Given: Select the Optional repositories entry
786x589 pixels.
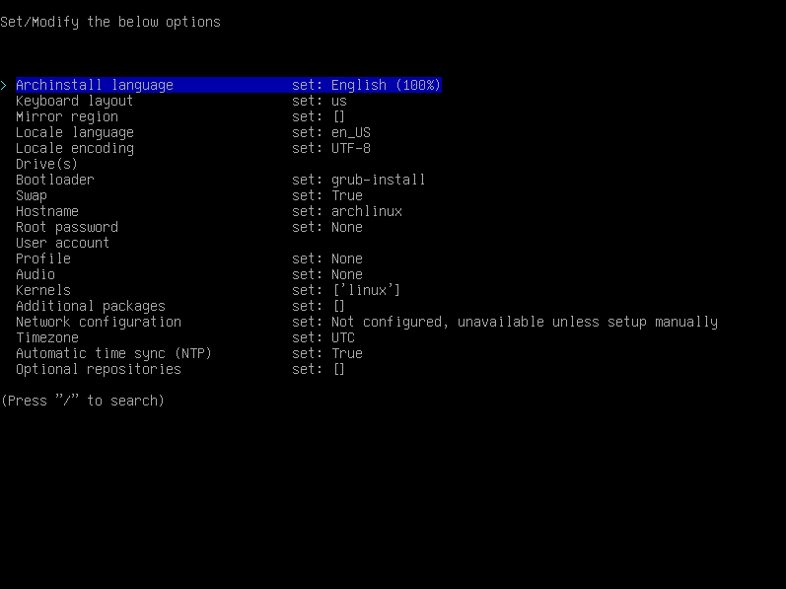Looking at the screenshot, I should [x=180, y=369].
